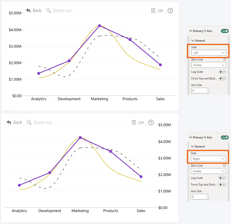Viewport: 231px width, 224px height.
Task: Toggle Primary Y-Axis switch in upper panel
Action: (x=225, y=31)
